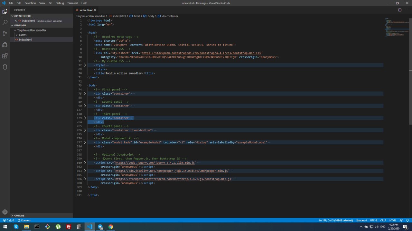Change indentation via Spaces: 4
Image resolution: width=412 pixels, height=231 pixels.
pyautogui.click(x=361, y=220)
